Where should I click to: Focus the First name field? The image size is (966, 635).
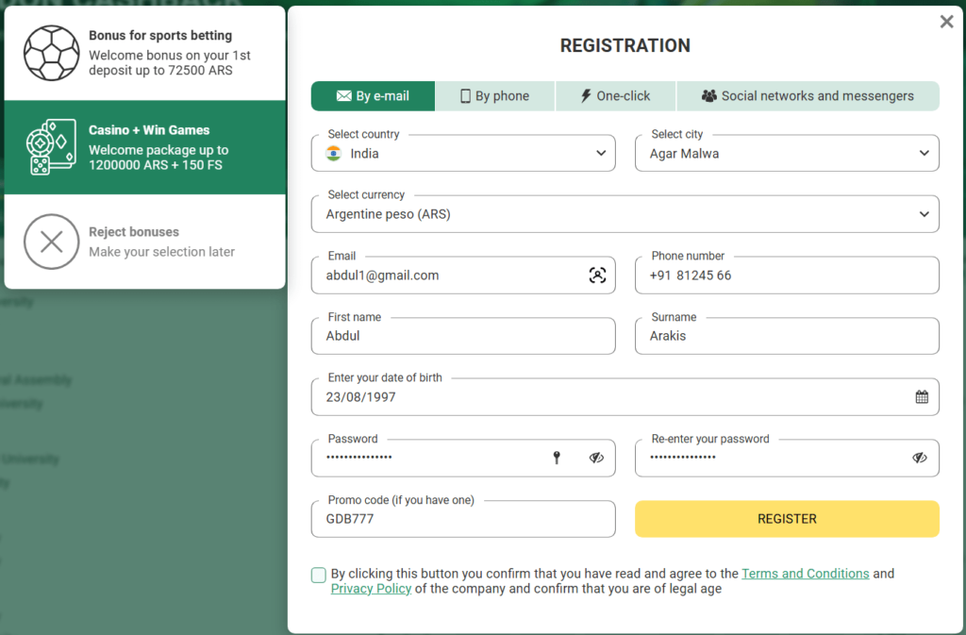point(463,336)
